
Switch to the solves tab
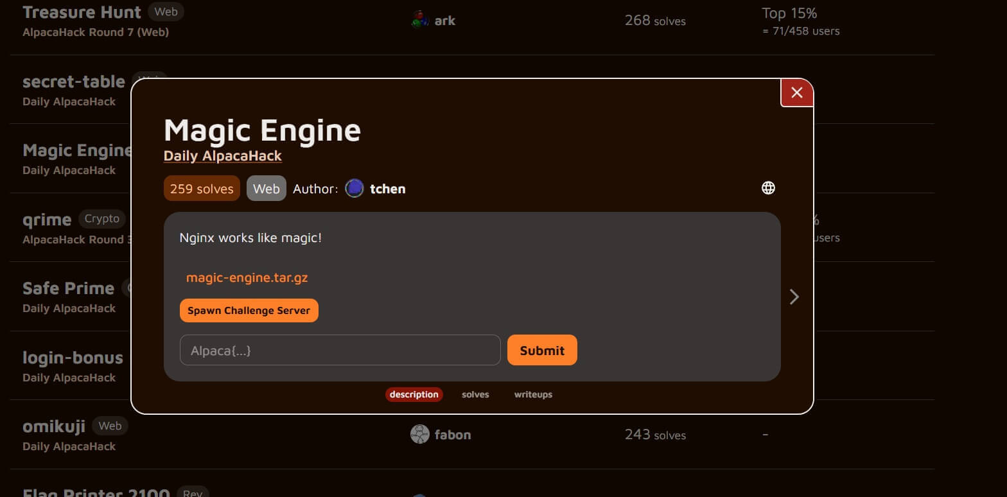click(x=475, y=394)
